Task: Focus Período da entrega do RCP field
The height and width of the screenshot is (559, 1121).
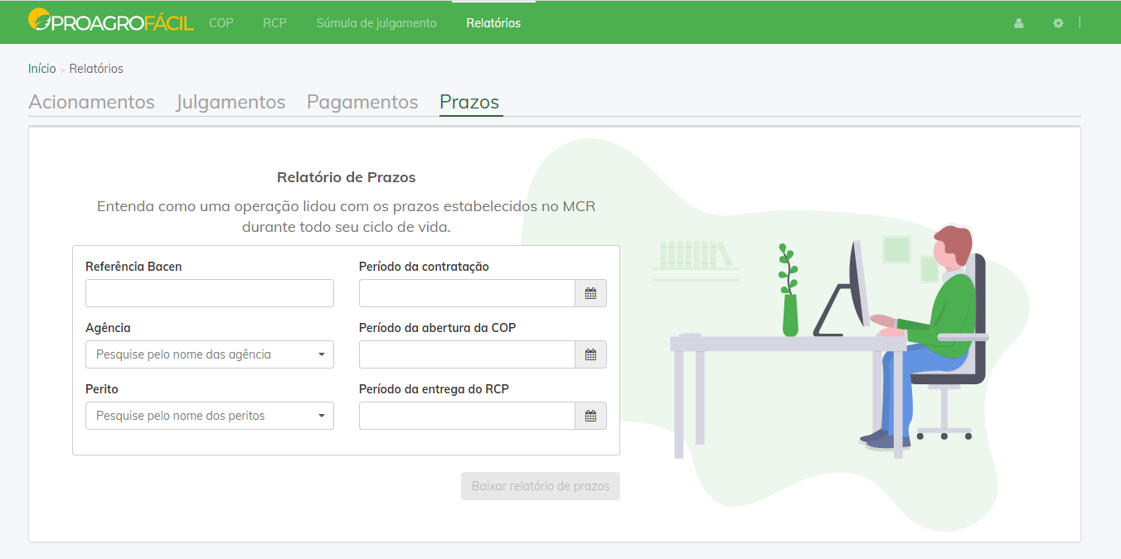Action: pos(467,416)
